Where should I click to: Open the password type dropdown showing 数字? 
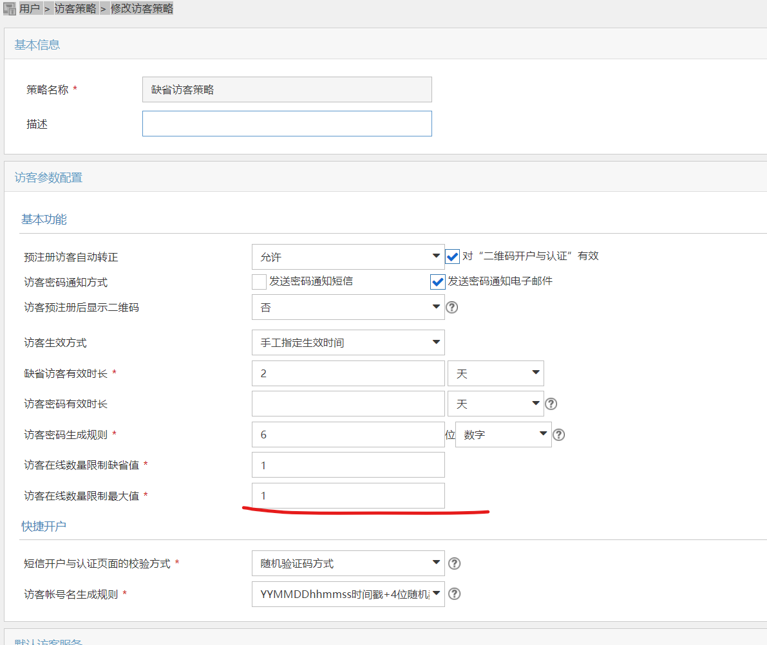pyautogui.click(x=504, y=435)
